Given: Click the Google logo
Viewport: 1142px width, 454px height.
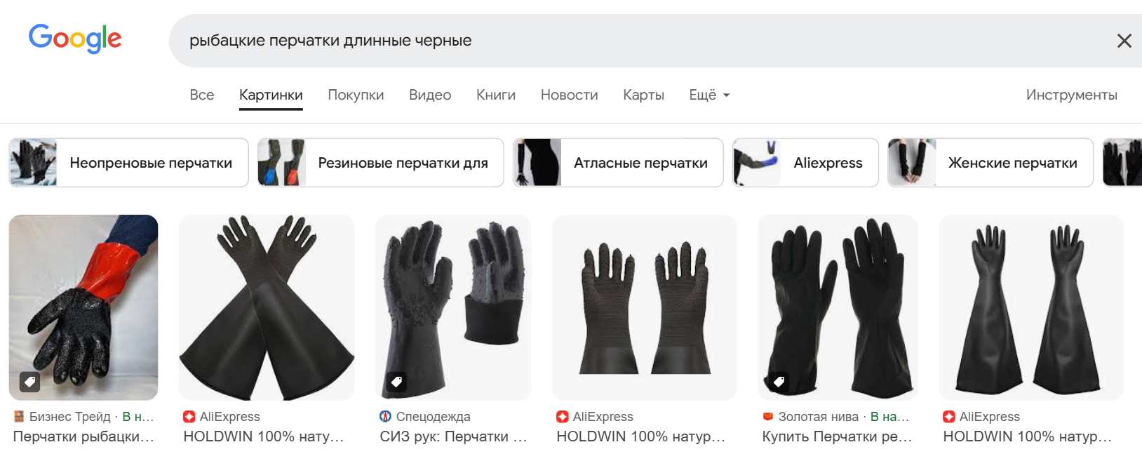Looking at the screenshot, I should (75, 39).
